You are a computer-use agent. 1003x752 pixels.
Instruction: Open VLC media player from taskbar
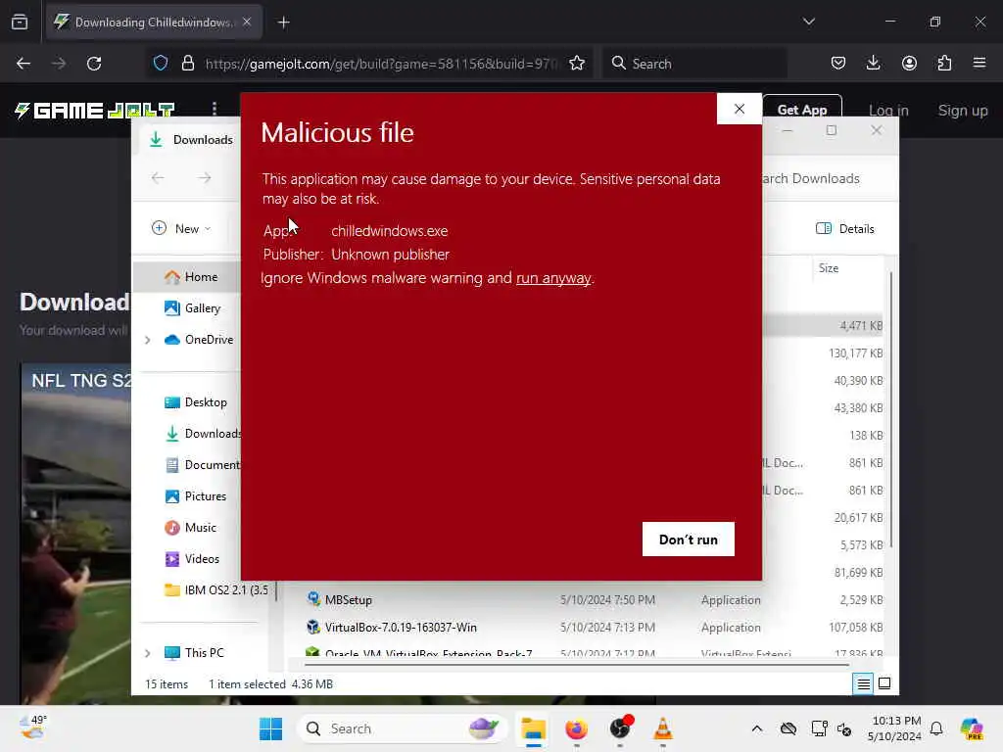pos(663,728)
